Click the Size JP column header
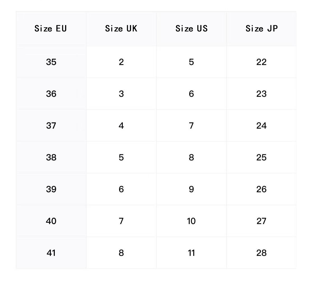This screenshot has height=281, width=312. 261,29
